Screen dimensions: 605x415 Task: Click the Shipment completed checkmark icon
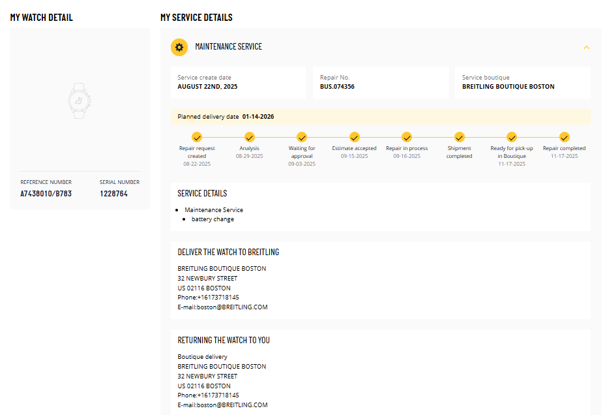[x=459, y=137]
